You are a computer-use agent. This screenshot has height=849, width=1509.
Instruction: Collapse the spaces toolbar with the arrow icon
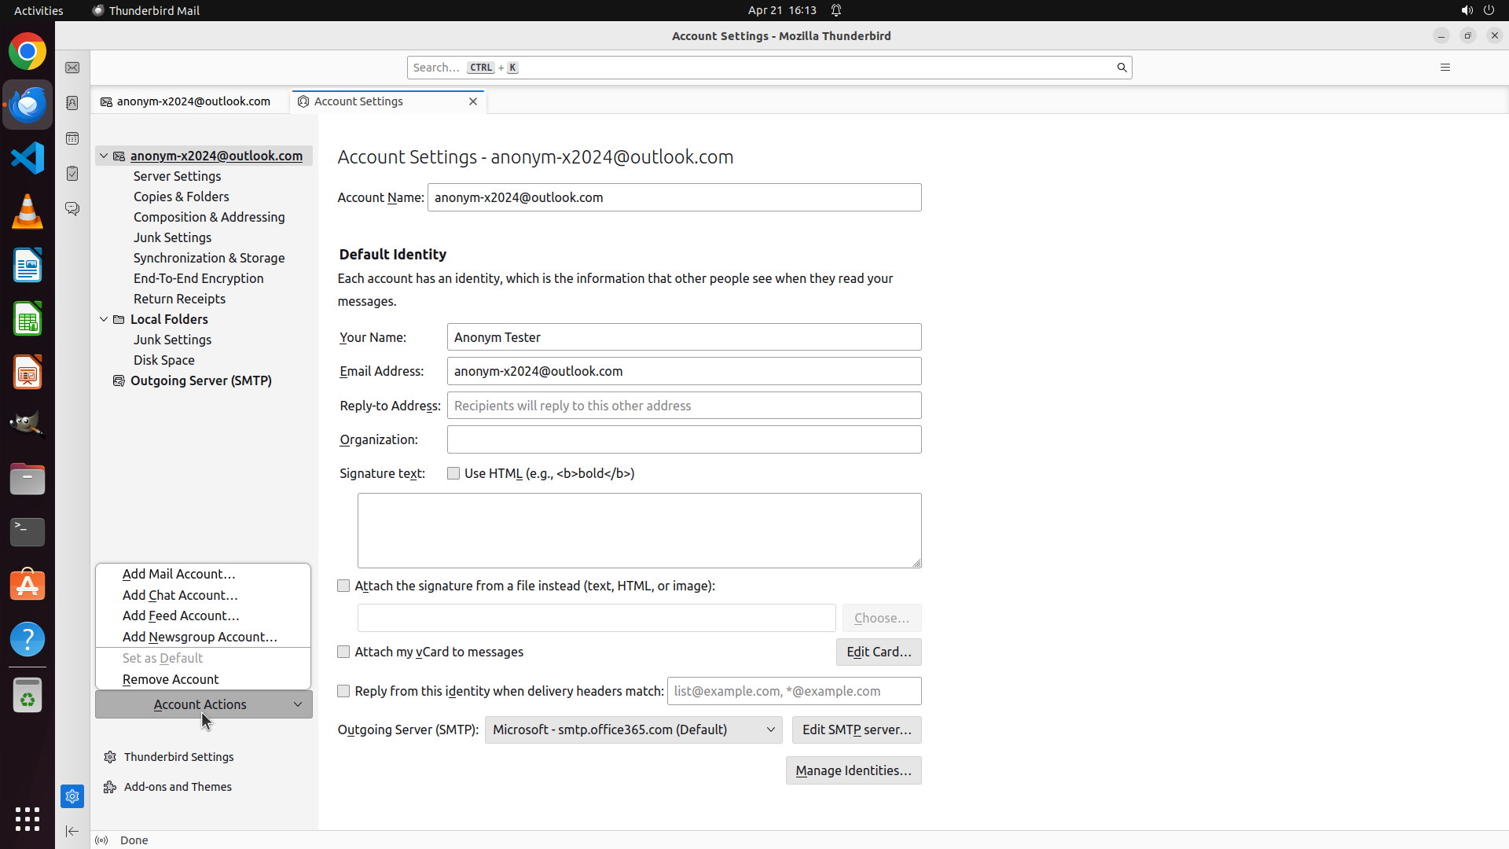tap(72, 831)
